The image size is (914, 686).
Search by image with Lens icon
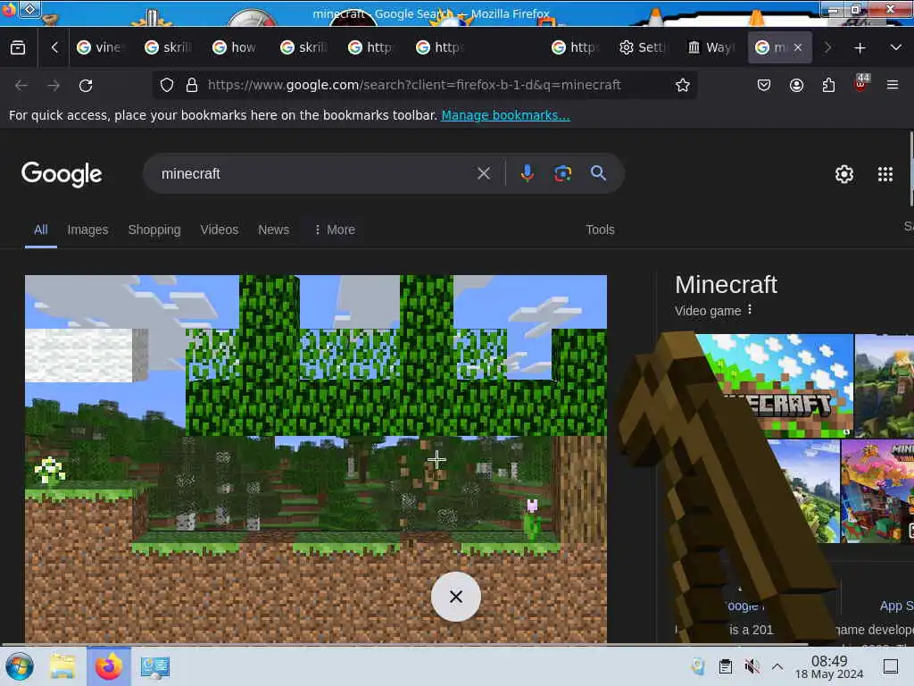point(562,174)
